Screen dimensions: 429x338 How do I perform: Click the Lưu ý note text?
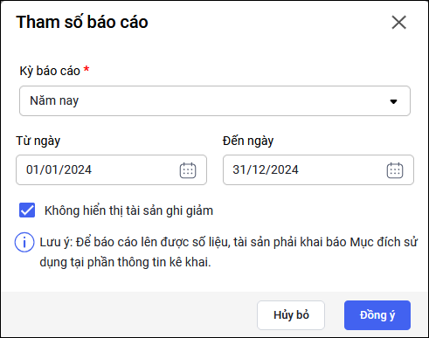[229, 252]
